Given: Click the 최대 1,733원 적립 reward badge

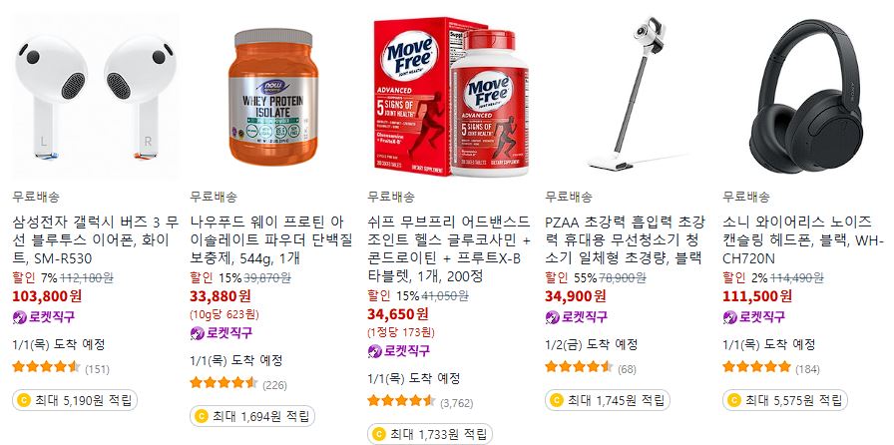Looking at the screenshot, I should [x=430, y=434].
